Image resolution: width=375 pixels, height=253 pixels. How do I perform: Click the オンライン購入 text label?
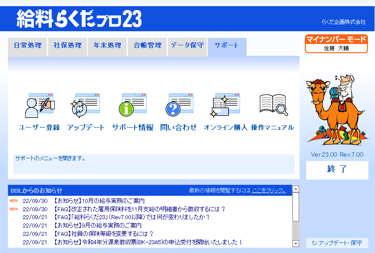(x=225, y=127)
